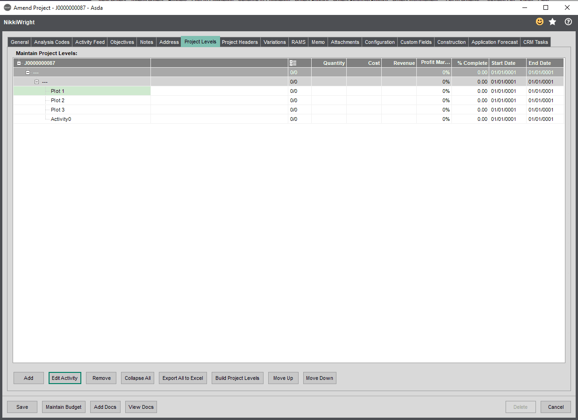Screen dimensions: 578x420
Task: Go to the Activity Feed tab
Action: click(x=90, y=42)
